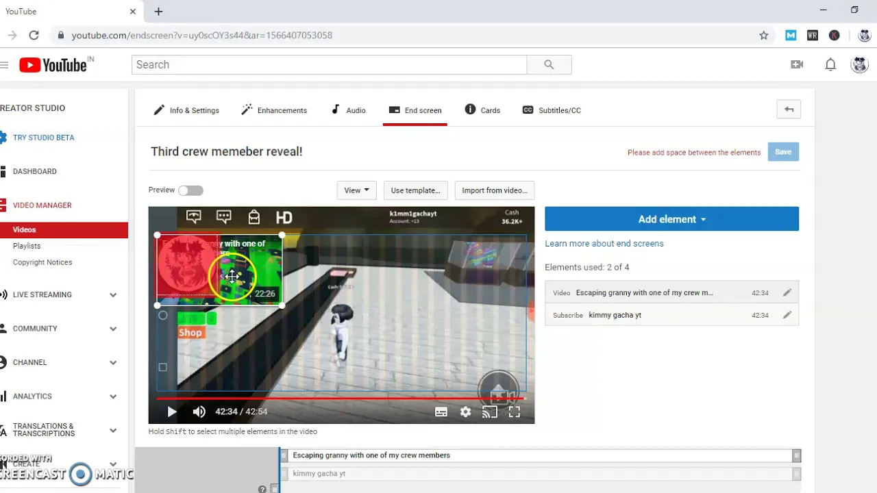The height and width of the screenshot is (493, 877).
Task: Switch to the Info & Settings tab
Action: tap(186, 110)
